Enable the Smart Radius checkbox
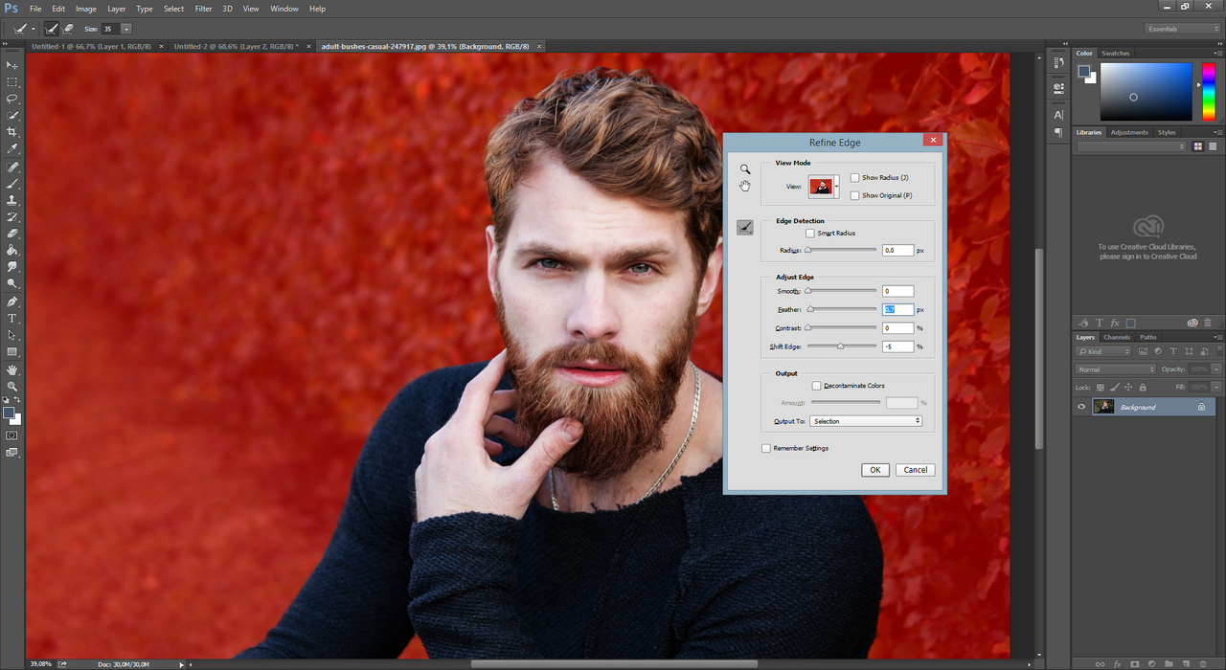1226x670 pixels. pyautogui.click(x=810, y=234)
